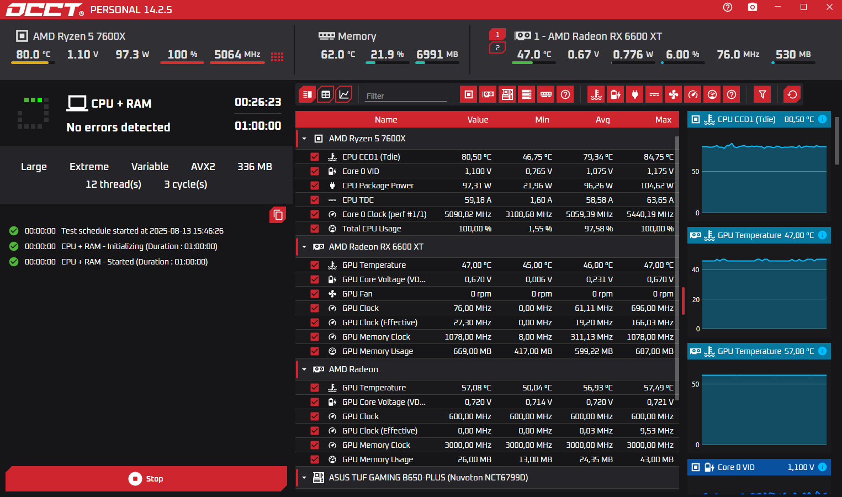Toggle the unknown hardware question mark filter
The width and height of the screenshot is (842, 497).
[x=565, y=94]
